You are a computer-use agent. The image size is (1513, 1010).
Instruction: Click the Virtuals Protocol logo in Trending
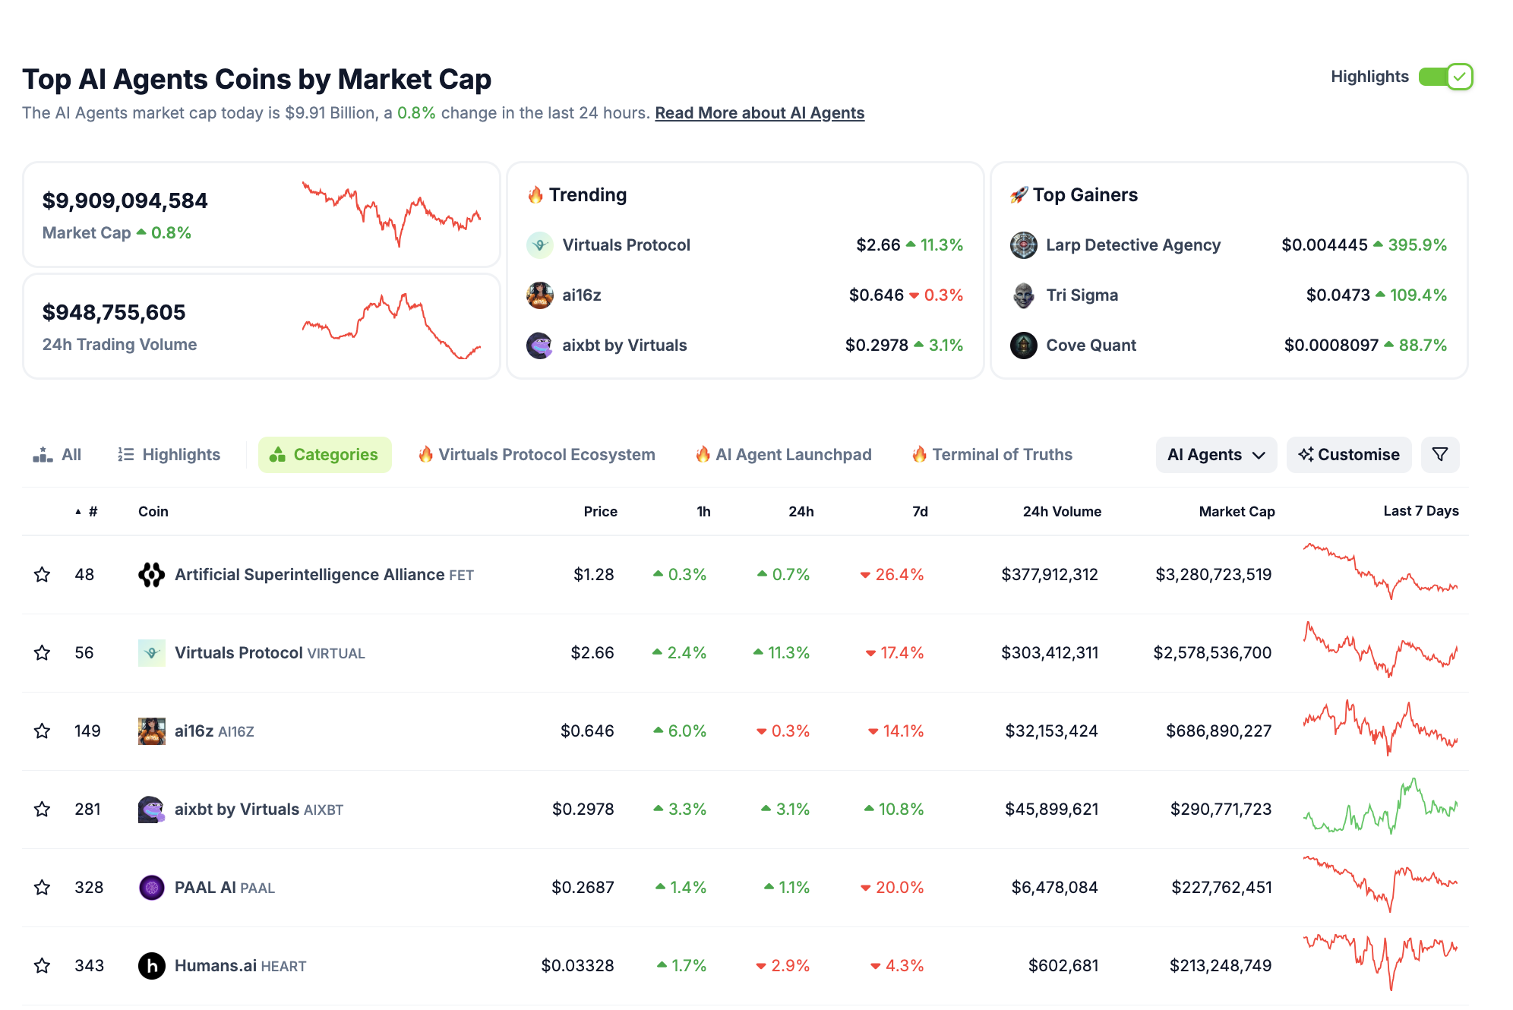tap(540, 245)
